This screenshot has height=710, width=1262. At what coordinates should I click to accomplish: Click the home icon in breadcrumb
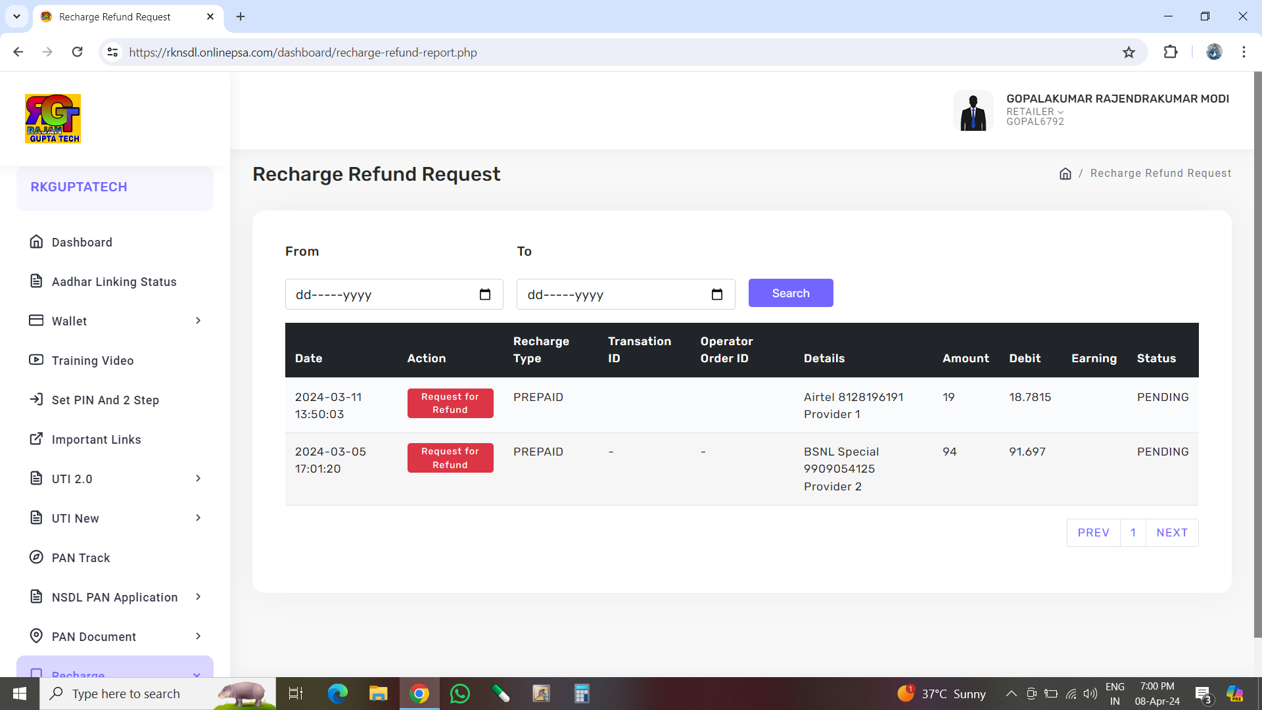pyautogui.click(x=1065, y=174)
